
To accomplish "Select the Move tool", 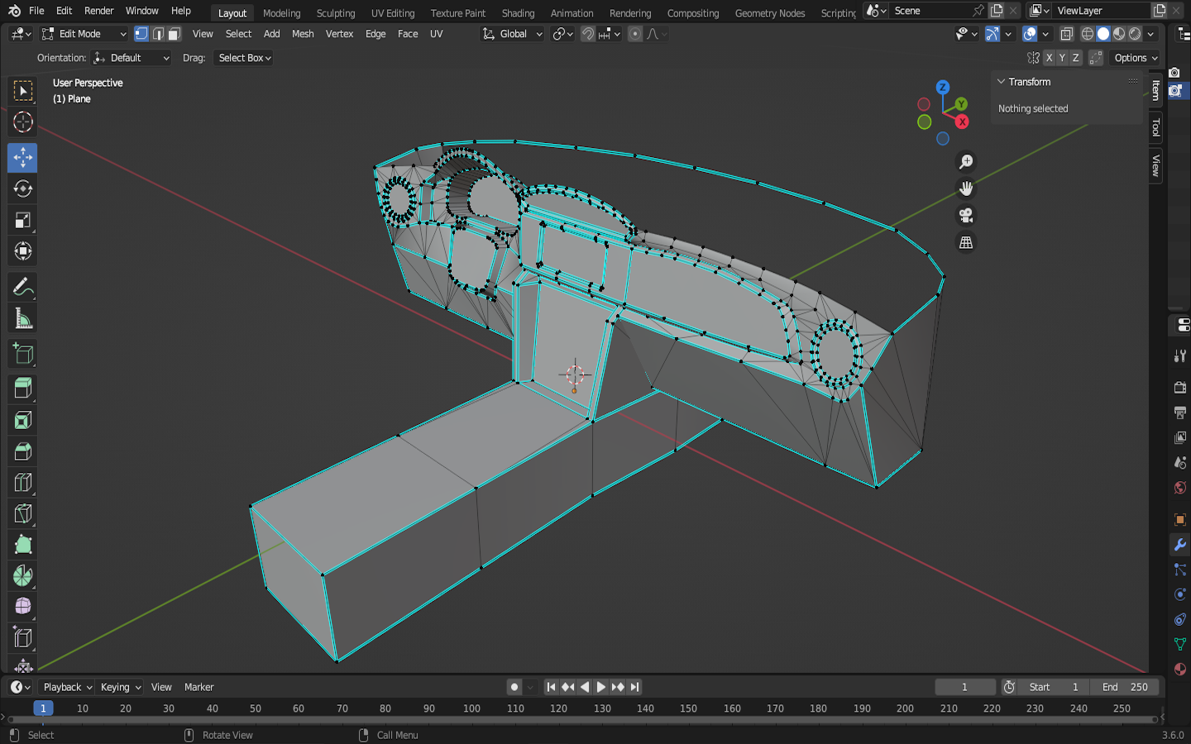I will [22, 157].
